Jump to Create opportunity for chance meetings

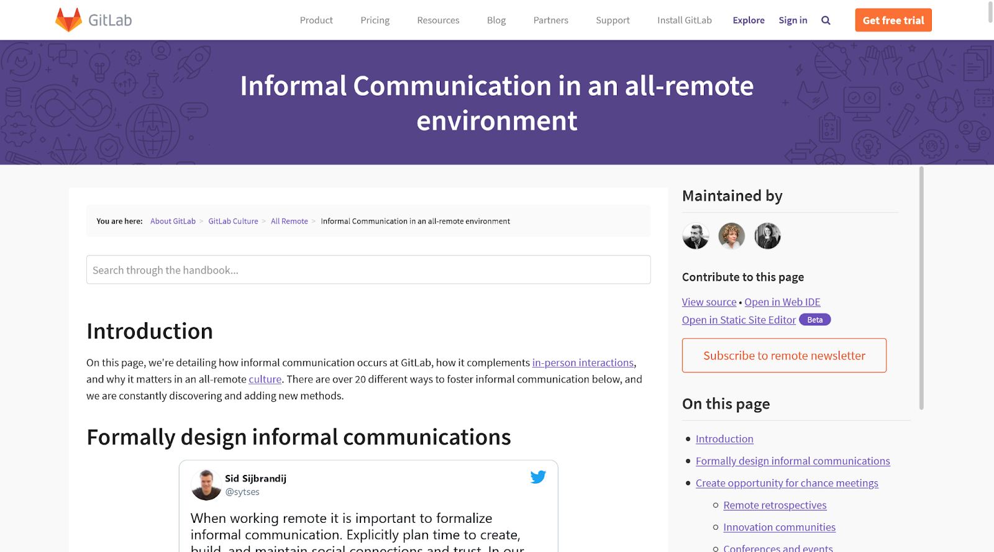click(x=787, y=483)
